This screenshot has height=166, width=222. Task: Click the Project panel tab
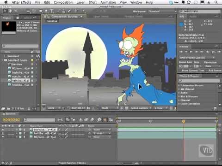point(6,18)
